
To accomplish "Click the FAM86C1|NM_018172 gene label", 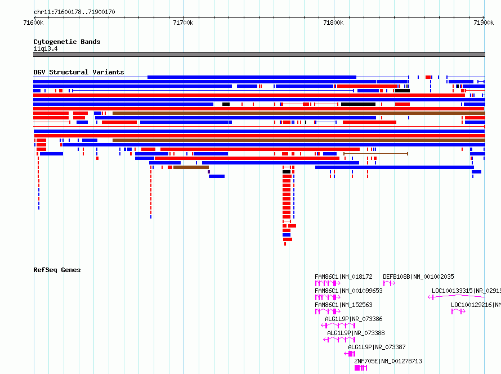I will (x=343, y=277).
